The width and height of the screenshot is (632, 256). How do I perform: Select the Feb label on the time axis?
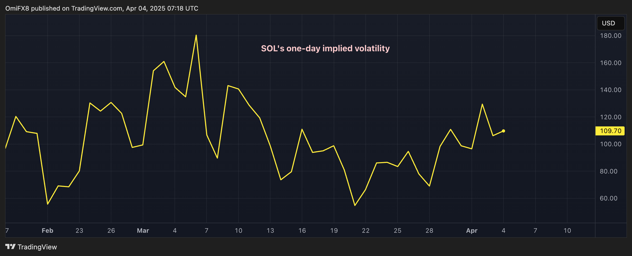tap(47, 230)
